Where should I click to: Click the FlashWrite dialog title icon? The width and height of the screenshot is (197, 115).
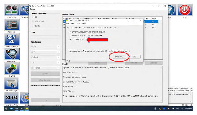tap(67, 20)
